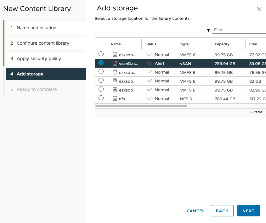Click the vsanDatastore icon with alert badge

(115, 63)
